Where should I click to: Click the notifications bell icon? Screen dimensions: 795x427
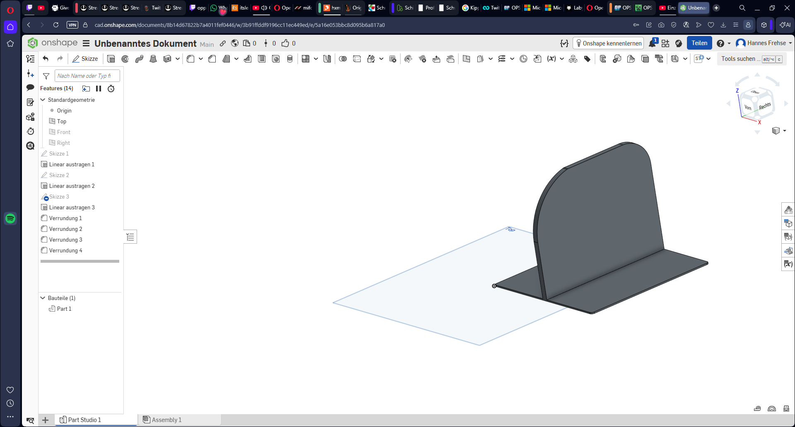click(x=653, y=43)
